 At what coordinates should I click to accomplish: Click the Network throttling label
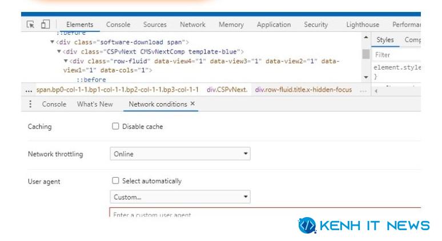point(55,154)
